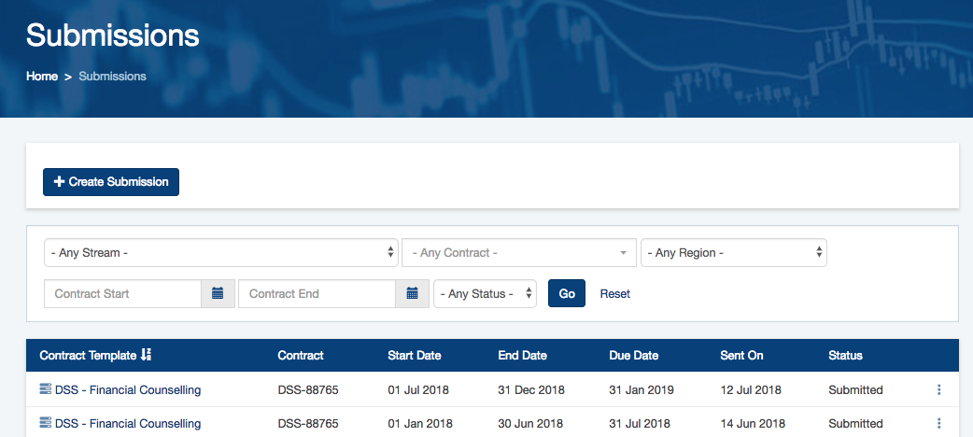Select the 31 Dec 2018 end date cell
The width and height of the screenshot is (973, 437).
[531, 389]
